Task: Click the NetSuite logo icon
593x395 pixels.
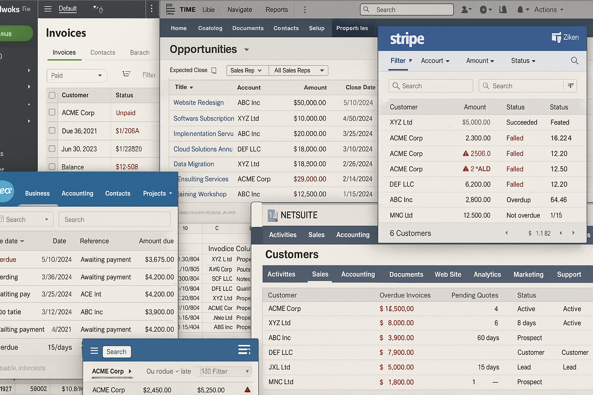Action: coord(273,215)
